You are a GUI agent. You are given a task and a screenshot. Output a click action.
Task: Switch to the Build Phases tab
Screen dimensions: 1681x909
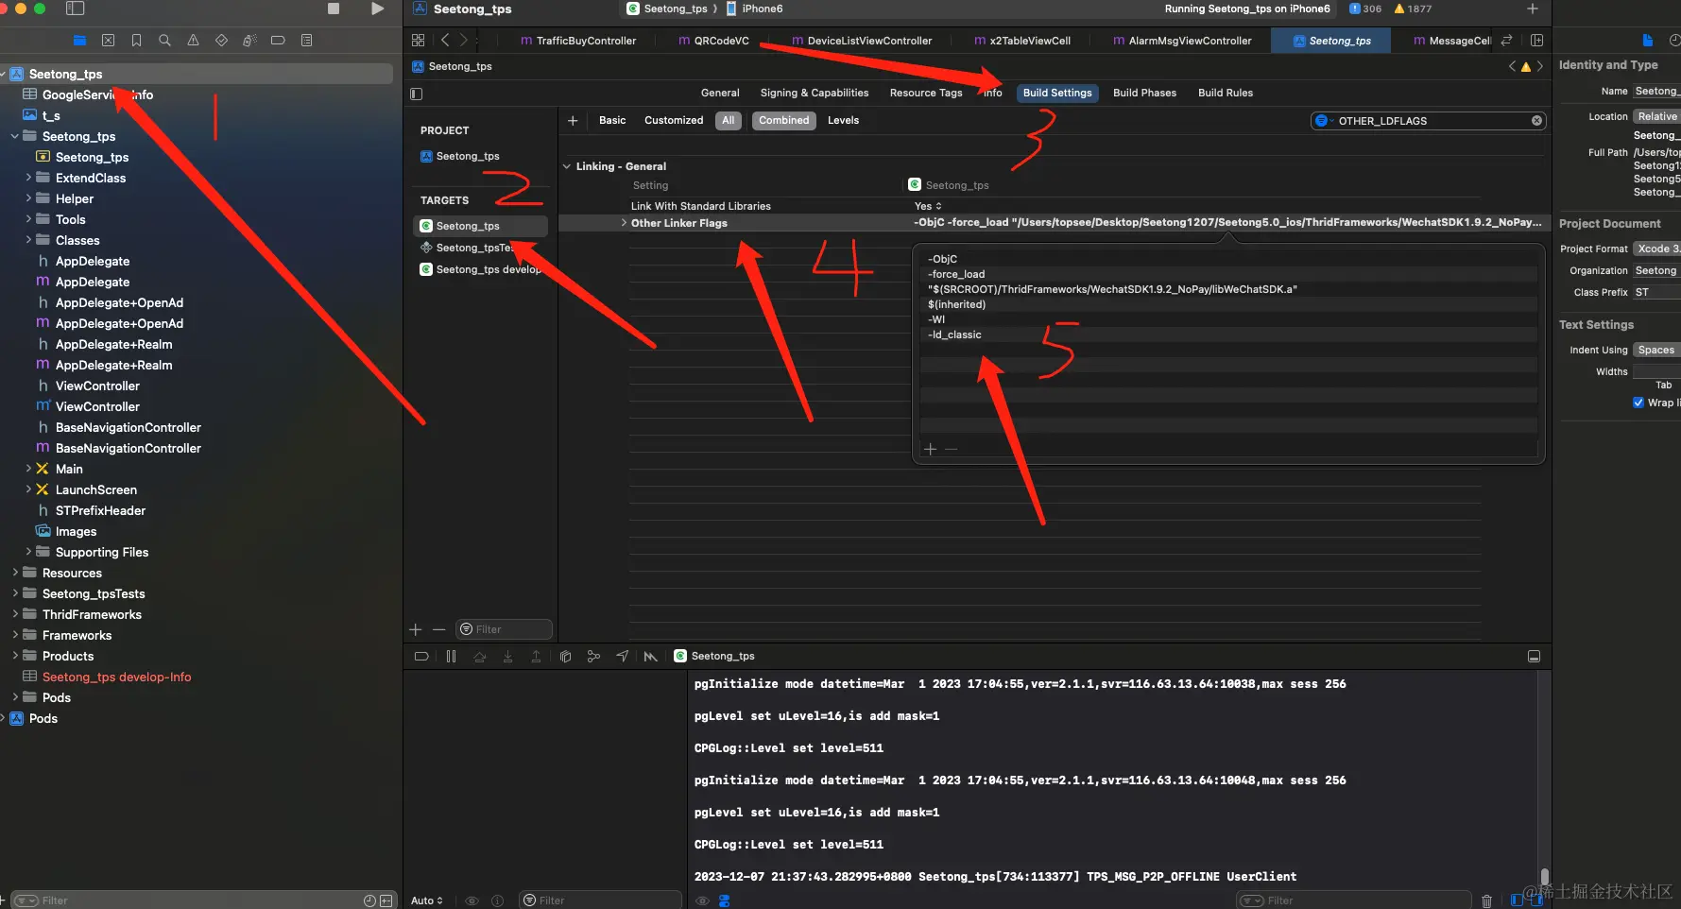[1144, 94]
